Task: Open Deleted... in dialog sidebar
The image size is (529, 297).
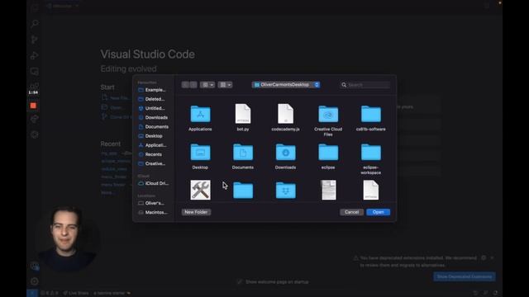Action: pyautogui.click(x=152, y=99)
